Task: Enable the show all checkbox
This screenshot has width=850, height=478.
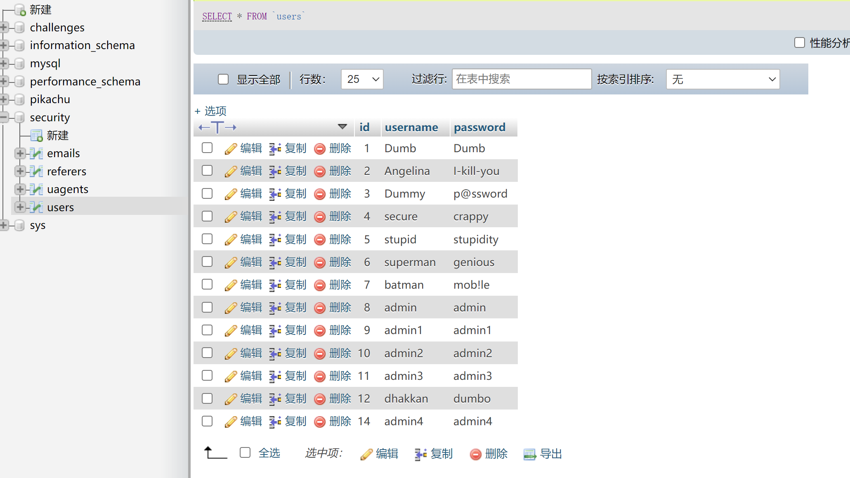Action: (223, 79)
